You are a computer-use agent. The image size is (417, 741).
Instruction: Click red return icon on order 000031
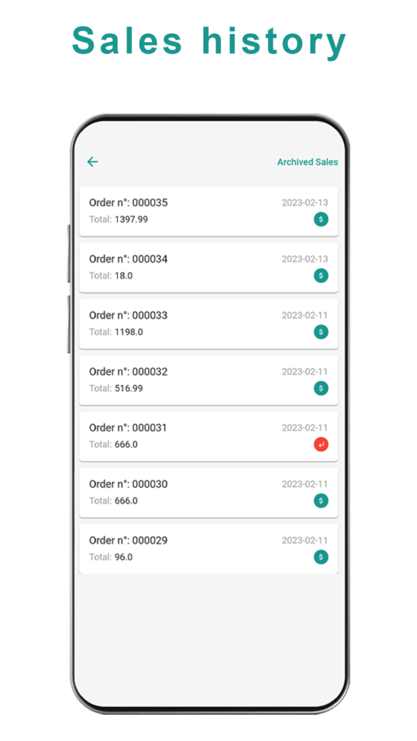(x=321, y=444)
